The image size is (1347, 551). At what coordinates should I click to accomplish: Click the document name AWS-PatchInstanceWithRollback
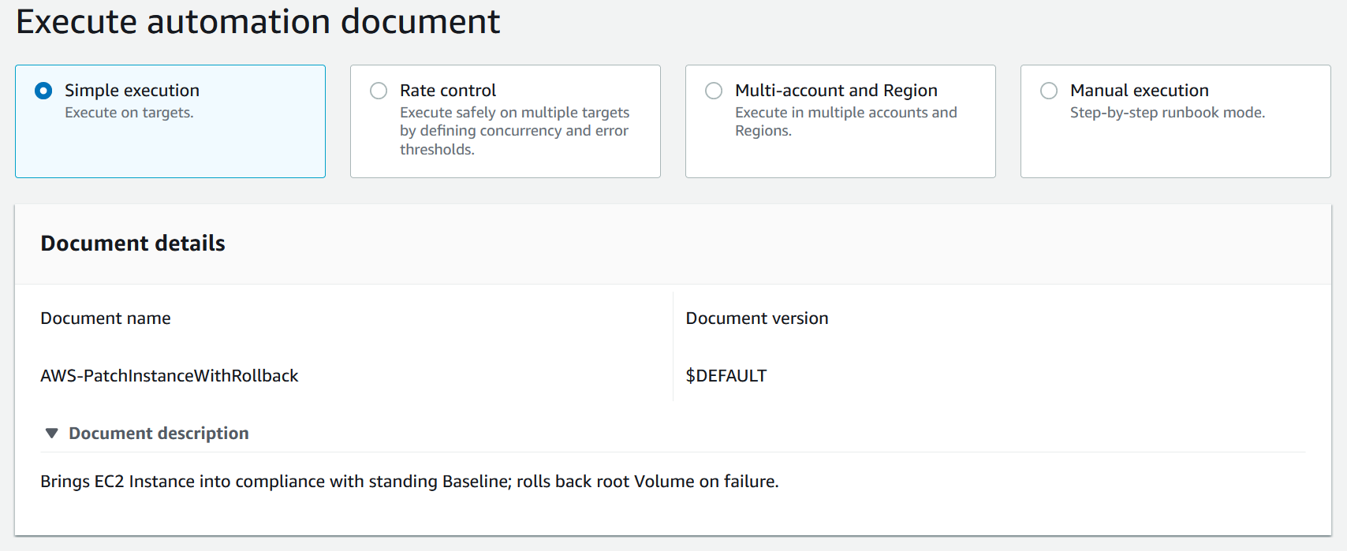(x=170, y=375)
